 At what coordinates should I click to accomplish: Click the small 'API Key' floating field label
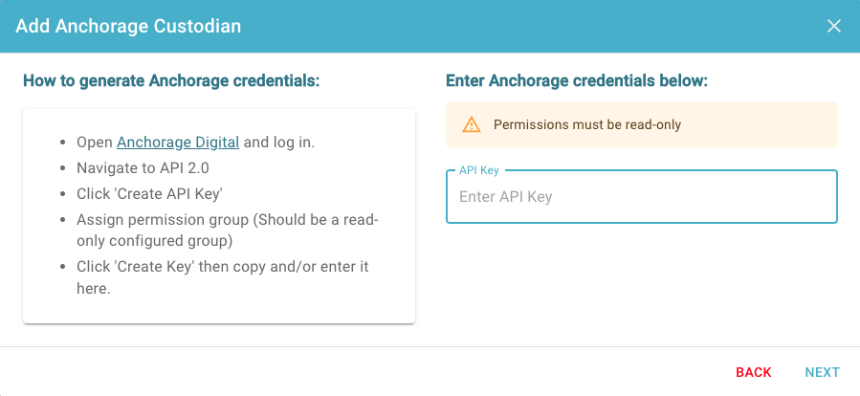click(x=479, y=170)
